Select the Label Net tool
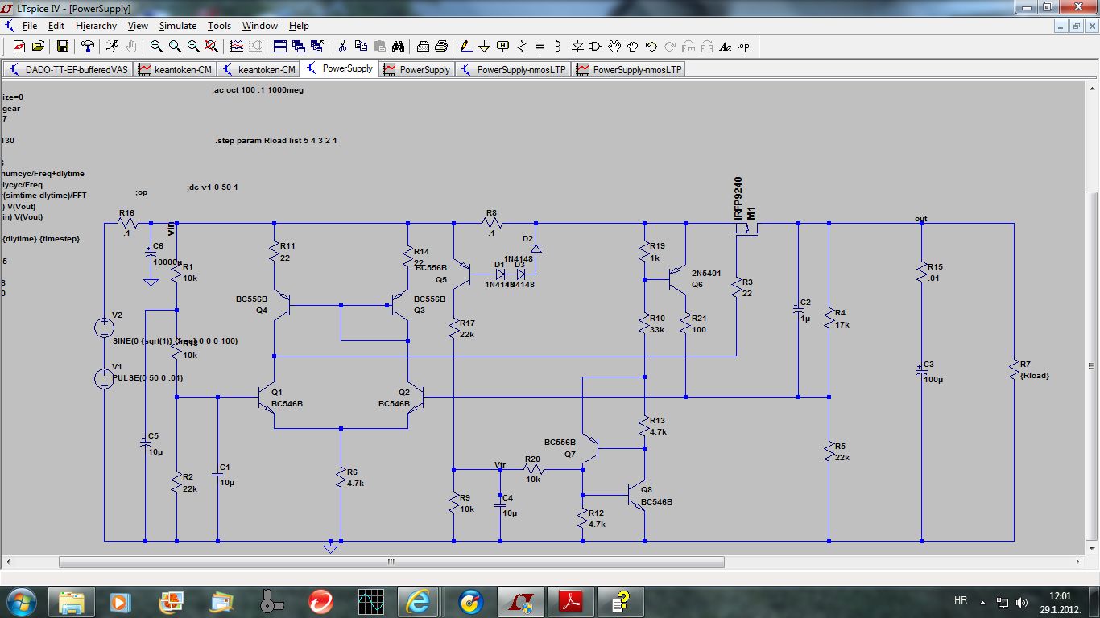The image size is (1100, 618). tap(503, 47)
